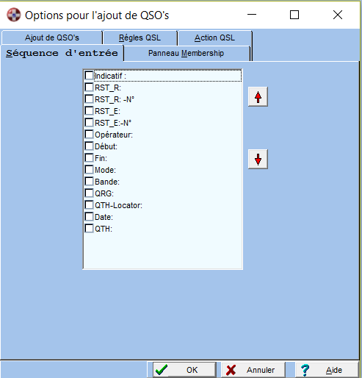
Task: Switch to the Ajout de QSO's tab
Action: coord(52,38)
